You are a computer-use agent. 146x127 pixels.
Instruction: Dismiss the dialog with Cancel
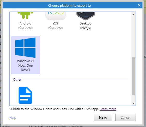pyautogui.click(x=125, y=118)
